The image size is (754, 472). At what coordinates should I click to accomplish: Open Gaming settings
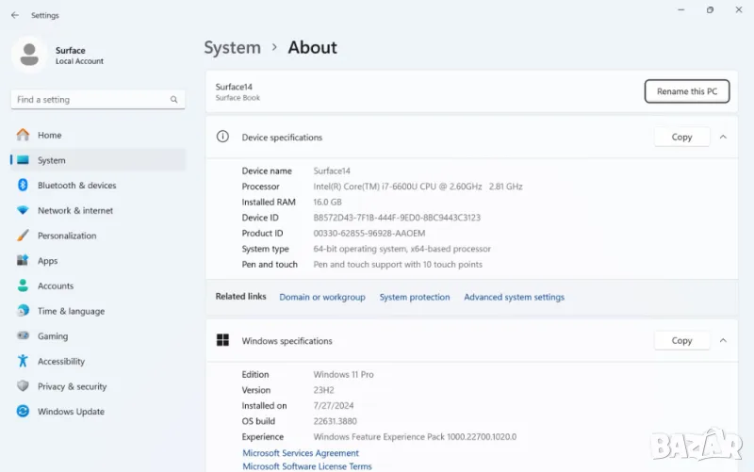(x=52, y=336)
